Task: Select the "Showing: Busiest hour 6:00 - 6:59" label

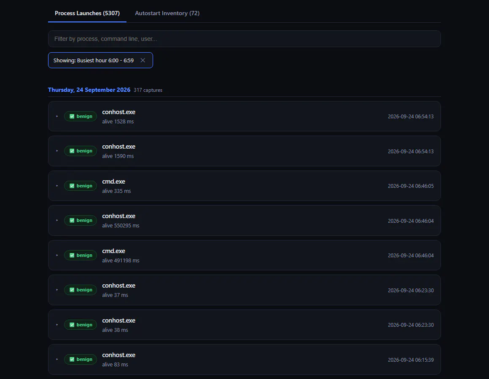Action: (94, 60)
